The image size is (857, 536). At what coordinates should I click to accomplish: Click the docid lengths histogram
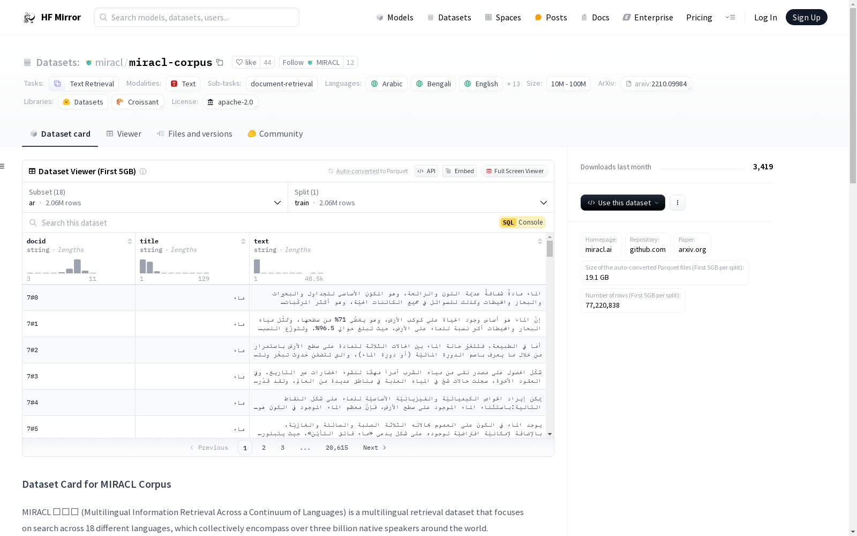[62, 266]
